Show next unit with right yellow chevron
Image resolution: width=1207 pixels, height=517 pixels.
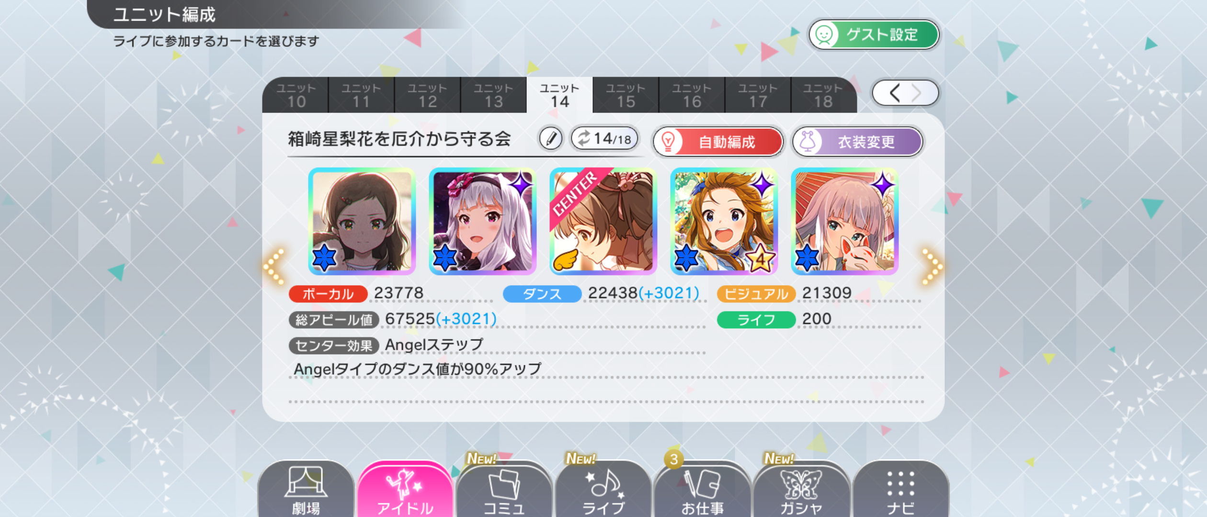931,267
